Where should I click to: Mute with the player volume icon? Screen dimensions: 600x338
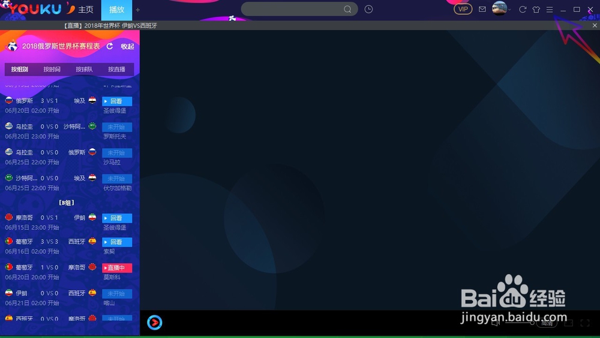(x=496, y=323)
